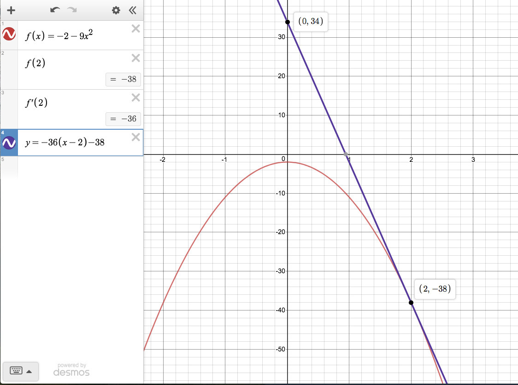Delete the f(2) expression
The image size is (518, 385).
coord(136,58)
